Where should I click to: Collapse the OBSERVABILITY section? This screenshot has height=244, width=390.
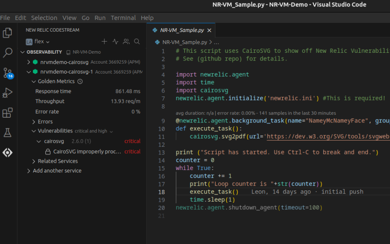click(x=23, y=52)
